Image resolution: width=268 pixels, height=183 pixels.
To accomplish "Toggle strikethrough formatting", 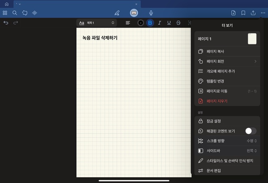I will coord(178,23).
